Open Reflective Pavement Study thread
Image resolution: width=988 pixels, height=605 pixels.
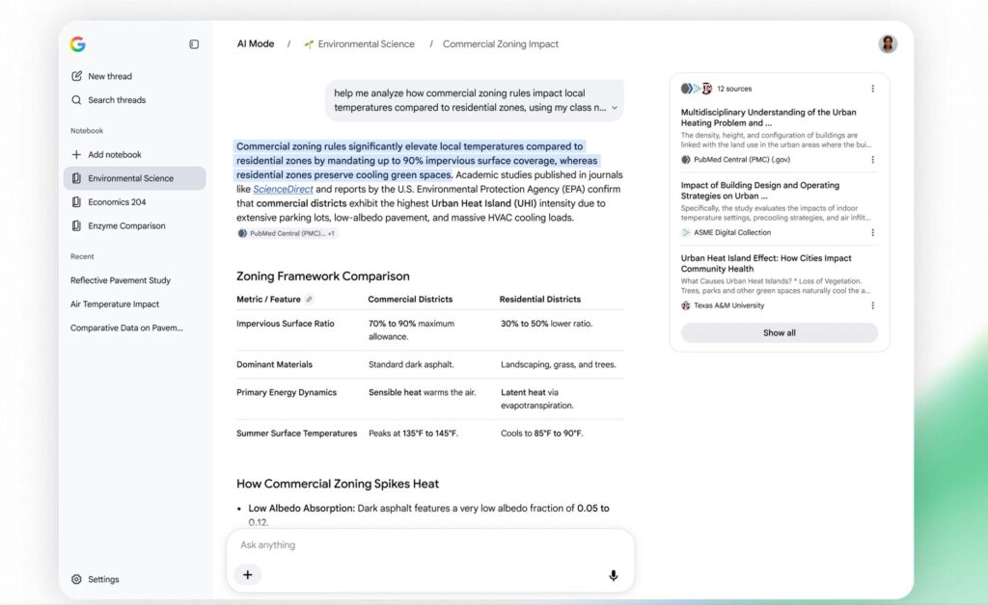coord(121,280)
